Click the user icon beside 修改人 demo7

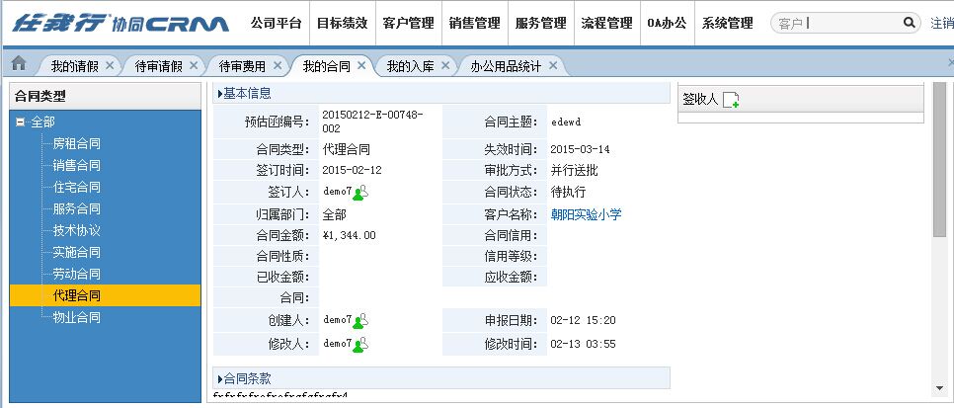click(360, 344)
